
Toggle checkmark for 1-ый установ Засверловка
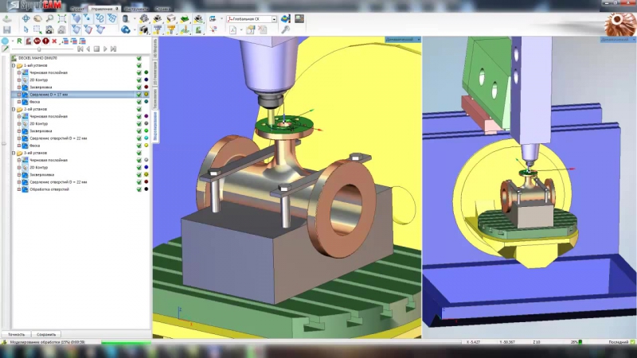[139, 88]
